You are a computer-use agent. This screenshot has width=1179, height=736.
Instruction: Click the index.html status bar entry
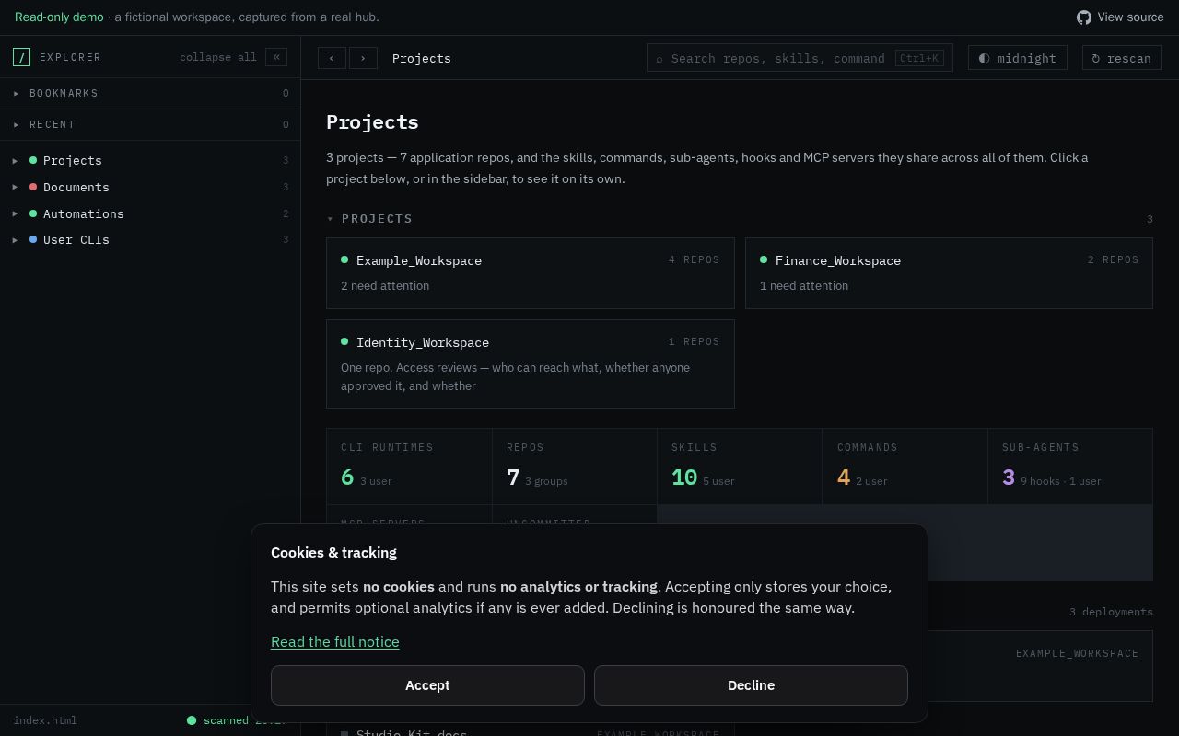tap(45, 720)
